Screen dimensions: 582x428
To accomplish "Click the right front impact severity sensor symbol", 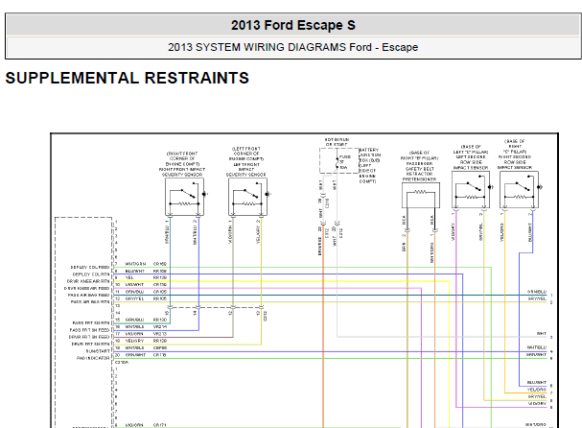I will coord(184,197).
